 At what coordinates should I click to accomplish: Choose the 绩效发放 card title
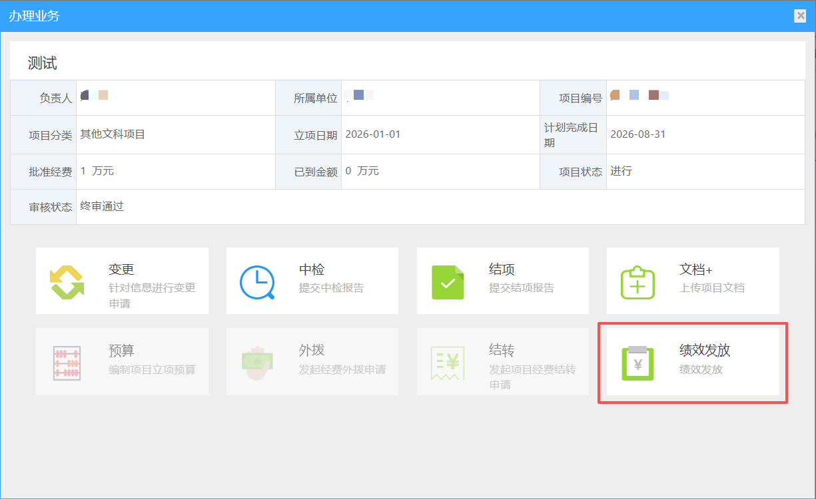pos(705,350)
